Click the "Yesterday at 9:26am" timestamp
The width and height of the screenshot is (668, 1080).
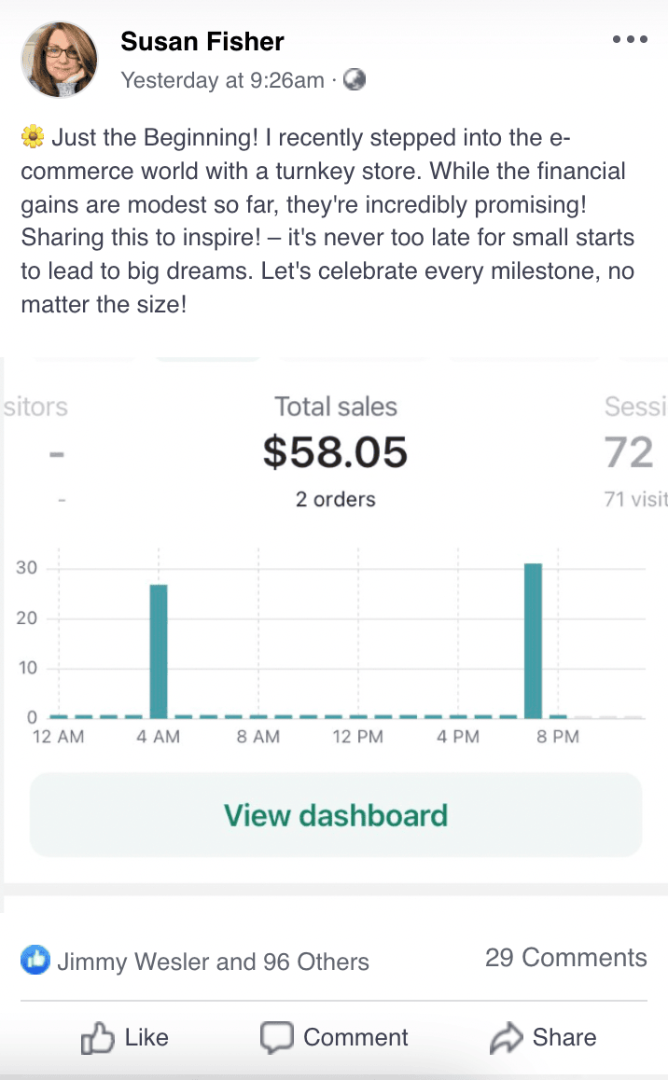(222, 80)
